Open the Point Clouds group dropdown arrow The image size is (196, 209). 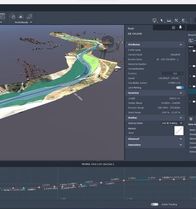(x=31, y=22)
